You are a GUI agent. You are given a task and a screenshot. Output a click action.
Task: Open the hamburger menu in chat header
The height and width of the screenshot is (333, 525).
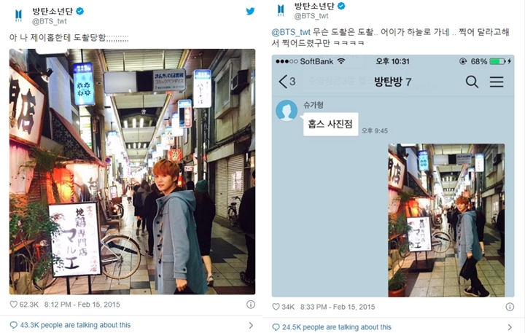point(497,82)
